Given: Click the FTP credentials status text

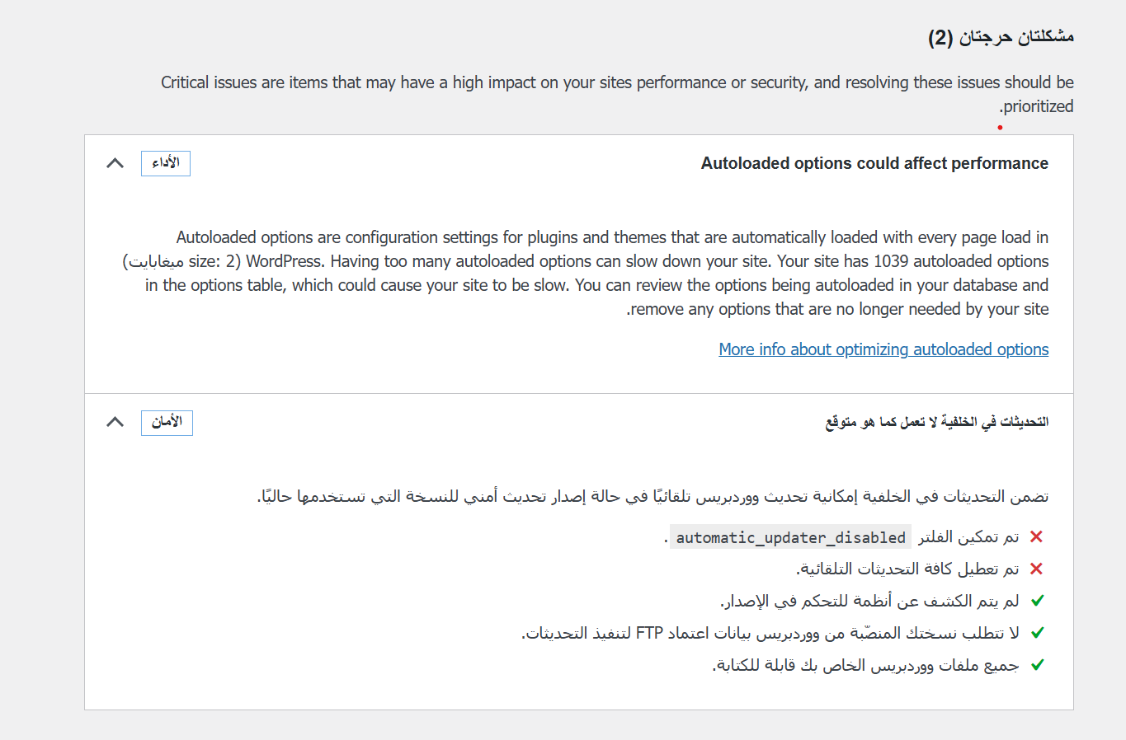Looking at the screenshot, I should (x=770, y=633).
